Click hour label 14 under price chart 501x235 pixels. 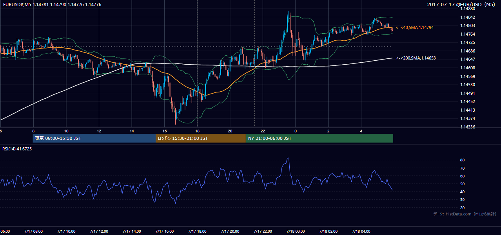[x=132, y=131]
